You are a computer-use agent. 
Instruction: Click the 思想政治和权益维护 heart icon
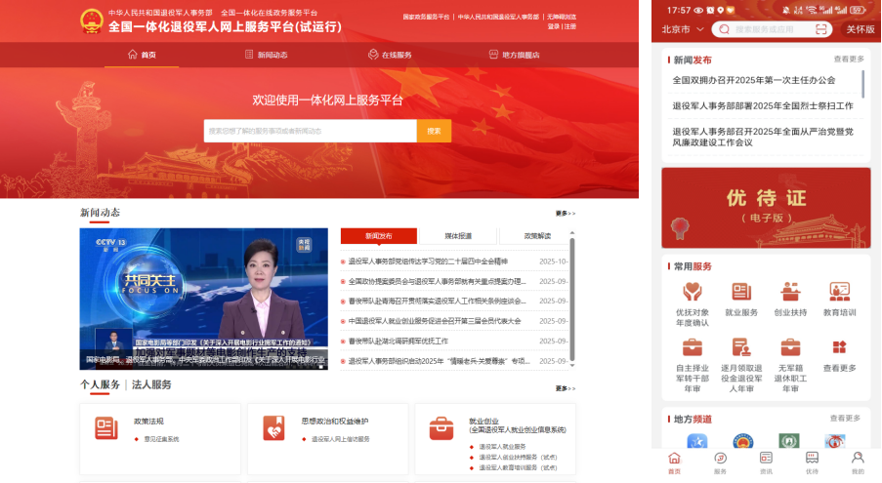[273, 428]
